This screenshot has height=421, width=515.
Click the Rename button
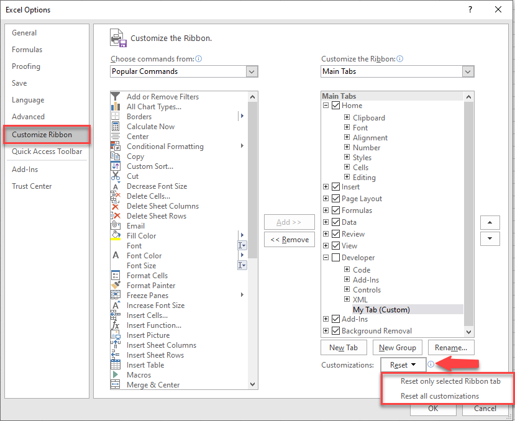(x=451, y=348)
